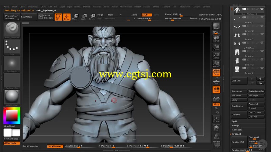Toggle the Floor grid

[x=216, y=81]
